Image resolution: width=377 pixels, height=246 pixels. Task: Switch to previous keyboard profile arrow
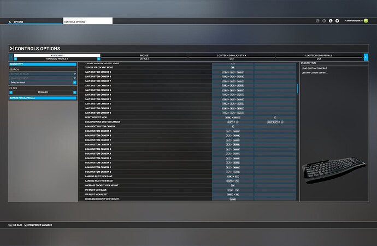pos(15,58)
